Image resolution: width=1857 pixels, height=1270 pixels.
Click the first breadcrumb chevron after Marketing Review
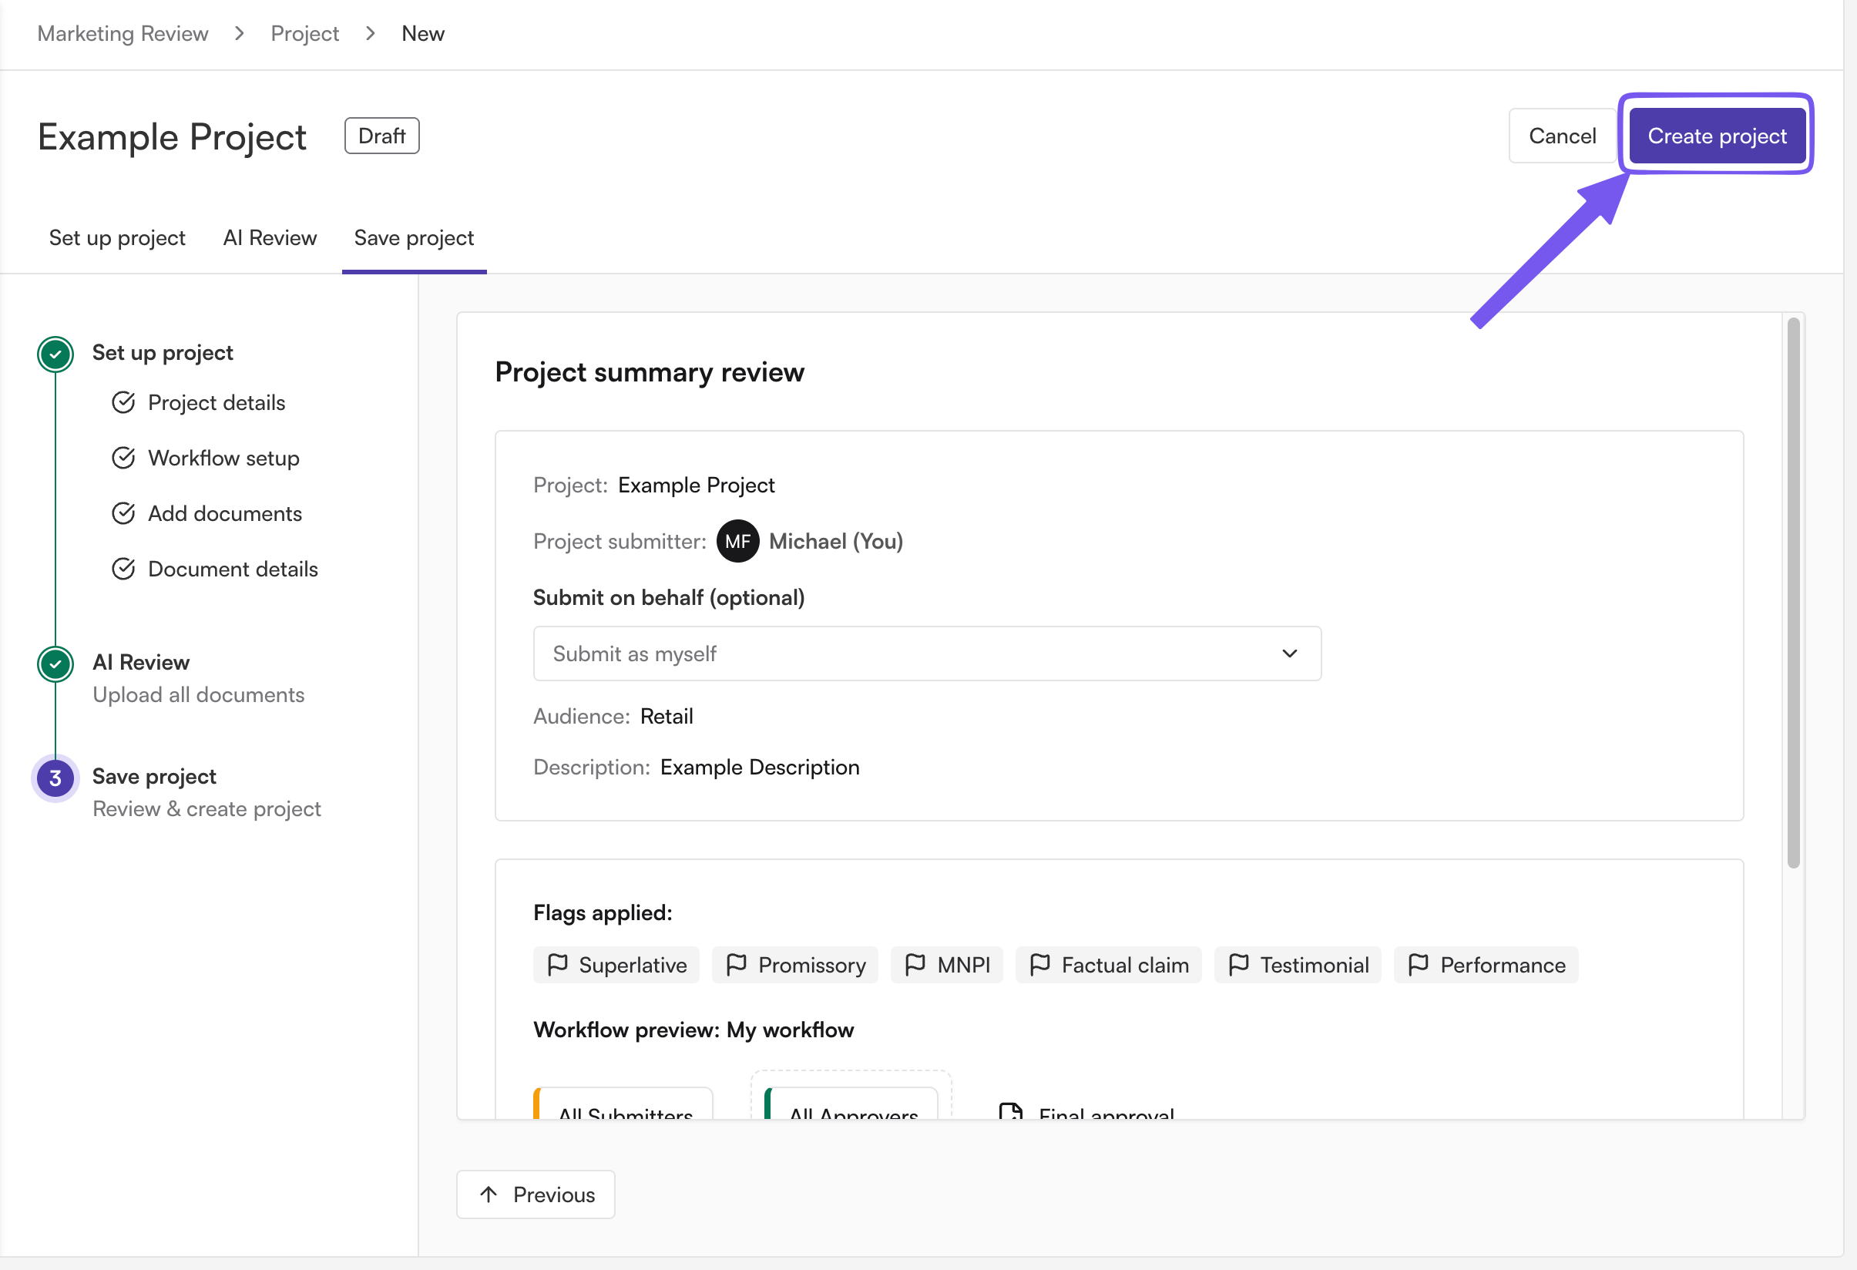tap(240, 34)
